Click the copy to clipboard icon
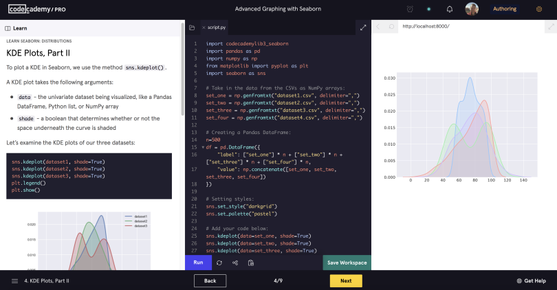Image resolution: width=557 pixels, height=290 pixels. click(251, 263)
